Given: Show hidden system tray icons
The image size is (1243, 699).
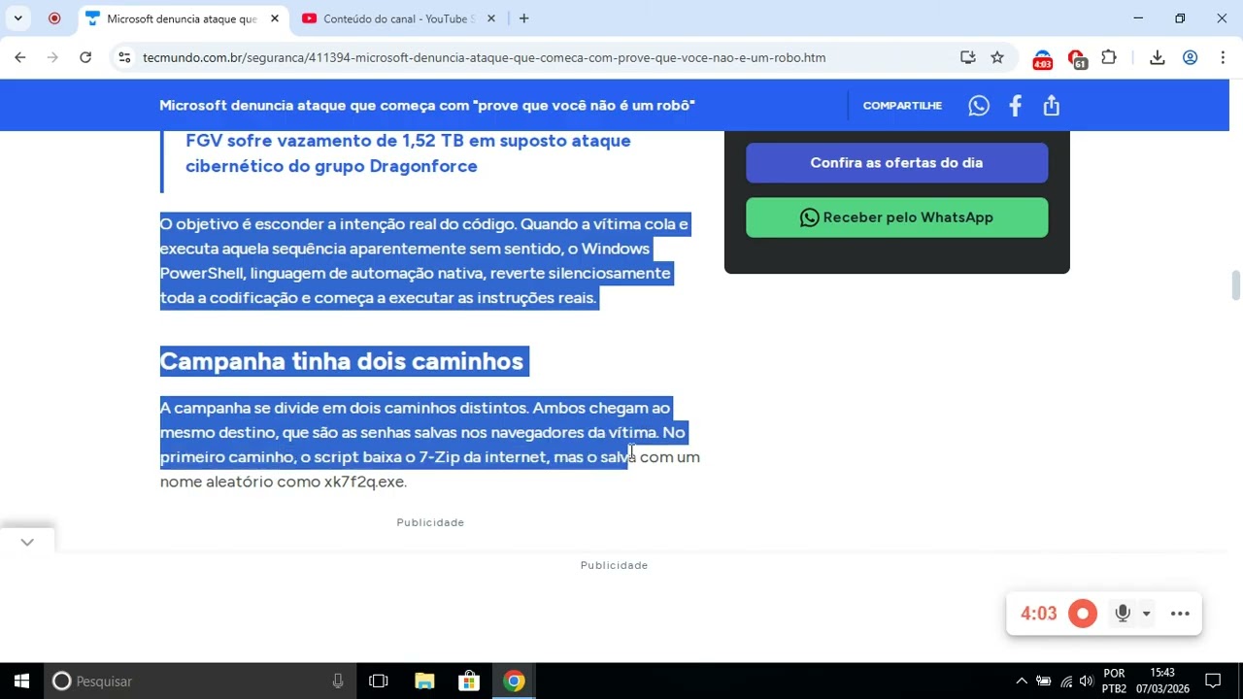Looking at the screenshot, I should (x=1022, y=681).
